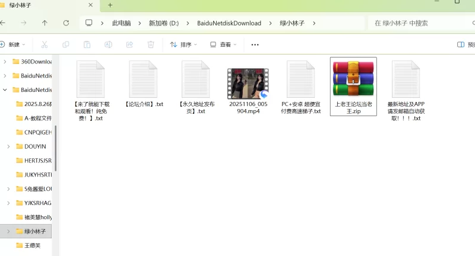Open 2025.8.26 folder in sidebar
Screen dimensions: 475x256
pos(34,104)
